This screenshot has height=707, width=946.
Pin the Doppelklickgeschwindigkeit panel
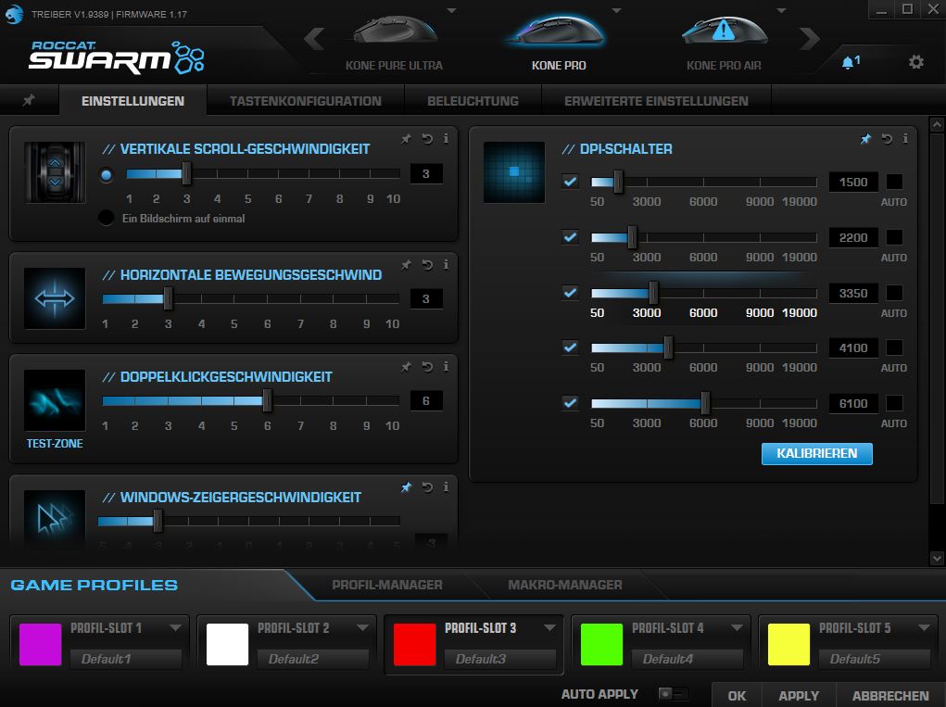(x=406, y=367)
